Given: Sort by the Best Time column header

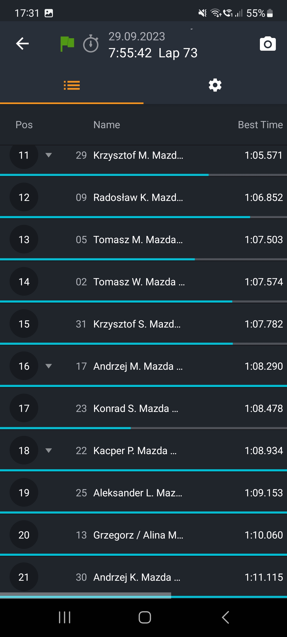Looking at the screenshot, I should (260, 125).
